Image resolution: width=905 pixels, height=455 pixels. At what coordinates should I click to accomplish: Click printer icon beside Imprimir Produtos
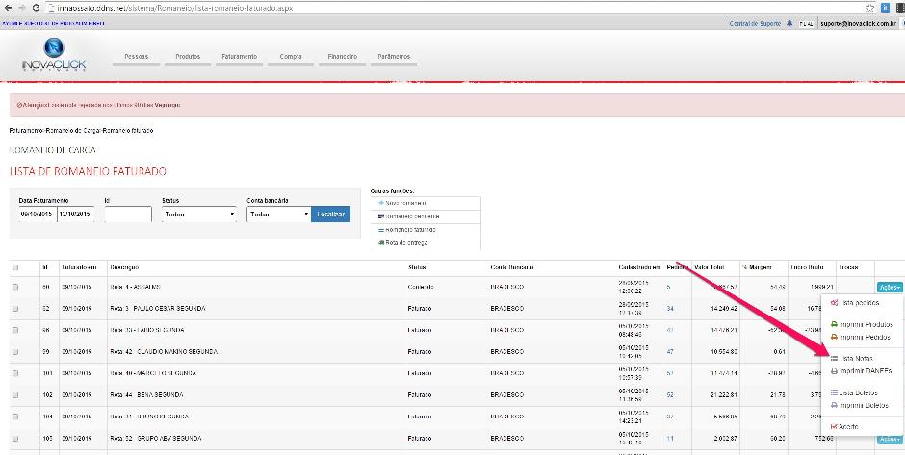click(834, 325)
